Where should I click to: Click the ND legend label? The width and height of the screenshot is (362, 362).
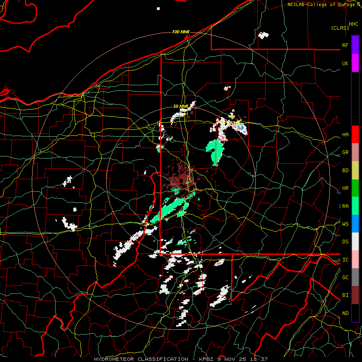coord(345,313)
